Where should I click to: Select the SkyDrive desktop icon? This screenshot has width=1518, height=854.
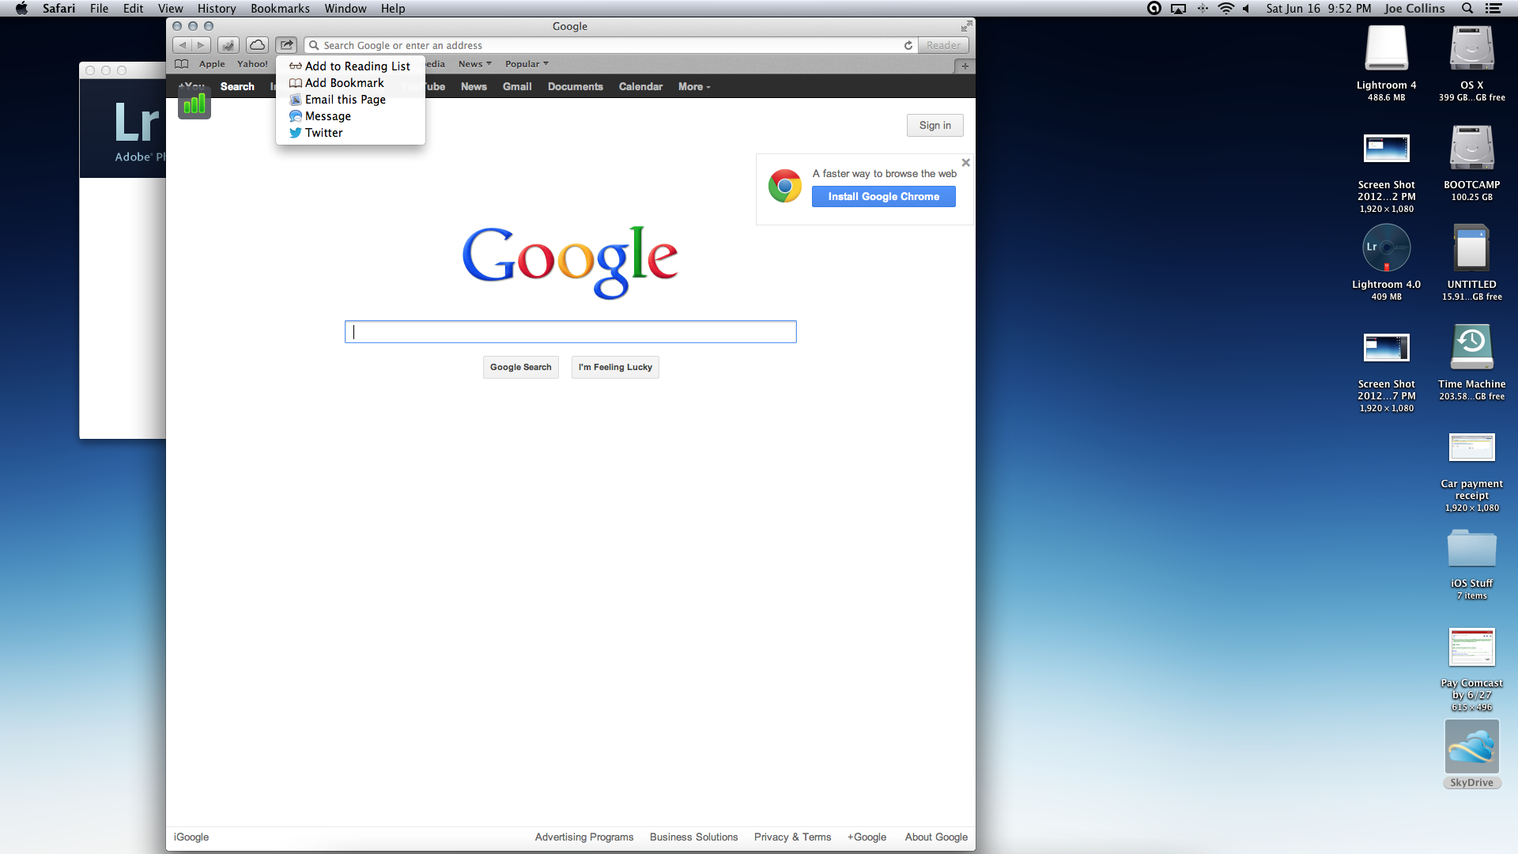(1471, 746)
